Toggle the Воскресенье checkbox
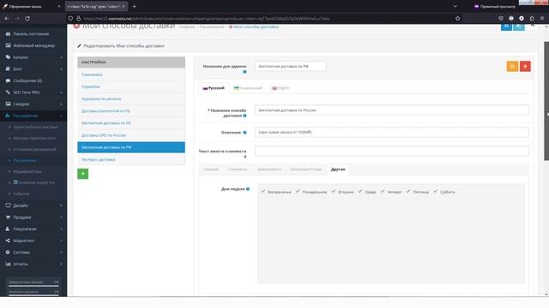The width and height of the screenshot is (549, 308). (263, 192)
